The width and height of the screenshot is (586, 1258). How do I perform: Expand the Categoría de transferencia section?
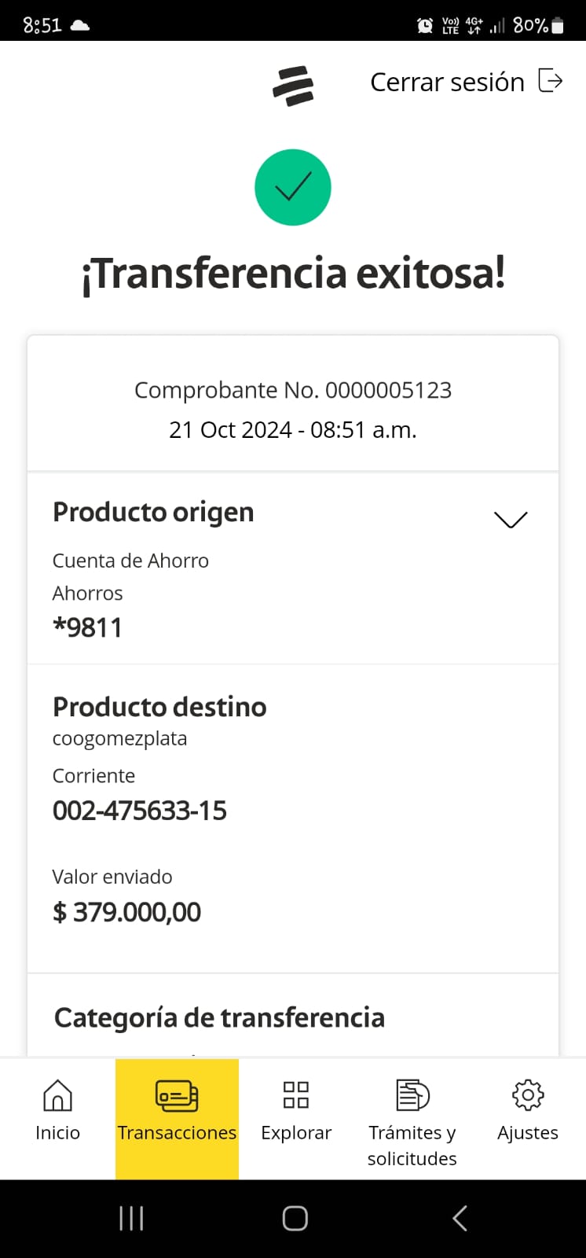click(219, 1017)
